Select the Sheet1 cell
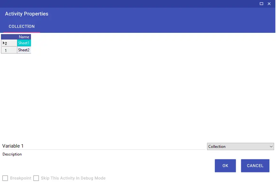Viewport: 276px width, 196px height. click(x=24, y=43)
